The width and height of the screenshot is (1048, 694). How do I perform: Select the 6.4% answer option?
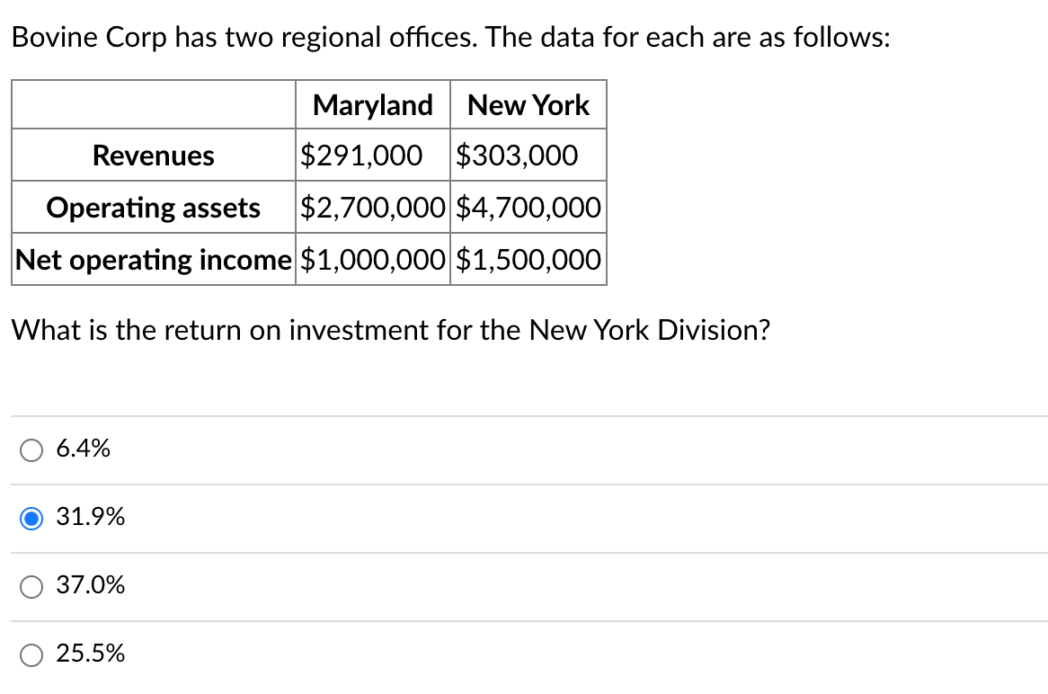click(x=31, y=449)
